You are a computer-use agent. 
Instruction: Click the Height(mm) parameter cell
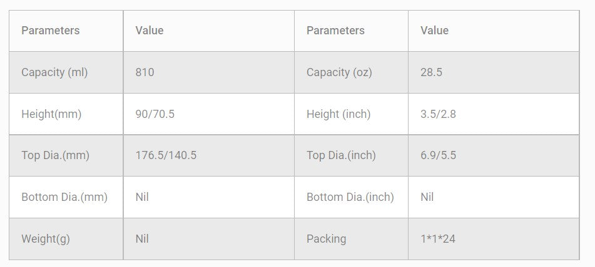coord(51,114)
